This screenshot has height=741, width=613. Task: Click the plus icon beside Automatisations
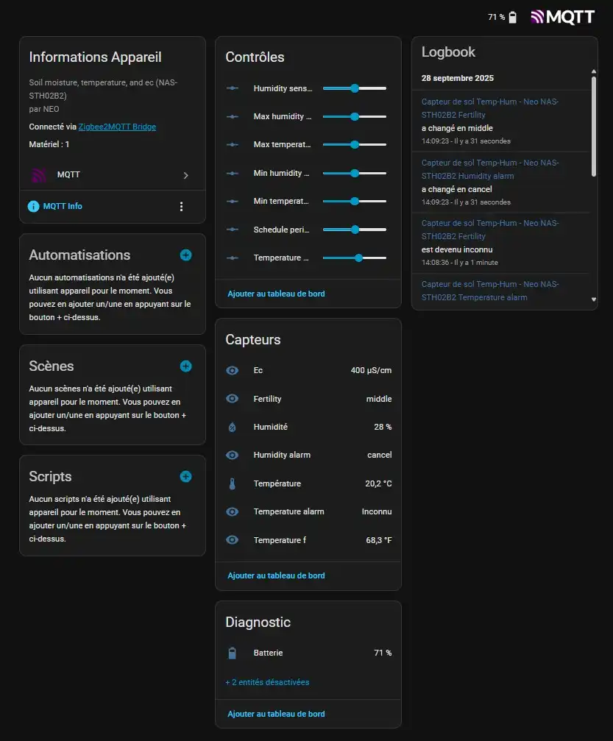[x=185, y=255]
